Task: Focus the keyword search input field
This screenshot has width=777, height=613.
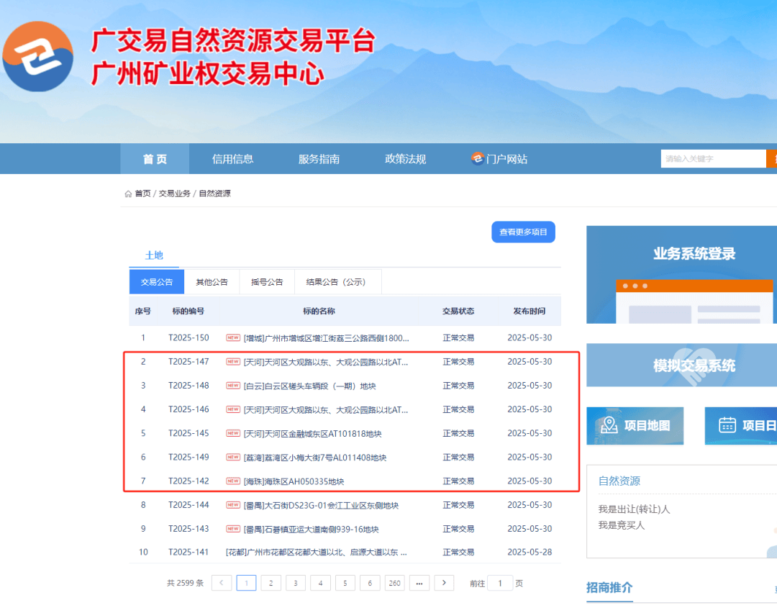Action: [x=713, y=158]
